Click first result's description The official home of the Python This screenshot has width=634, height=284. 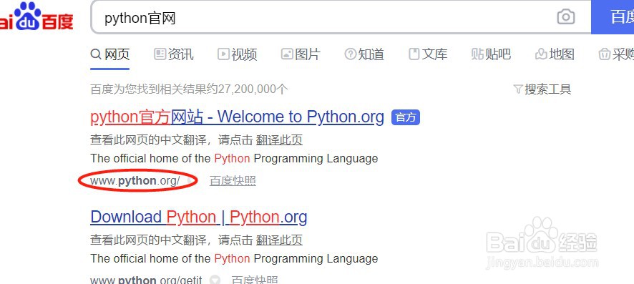point(234,158)
